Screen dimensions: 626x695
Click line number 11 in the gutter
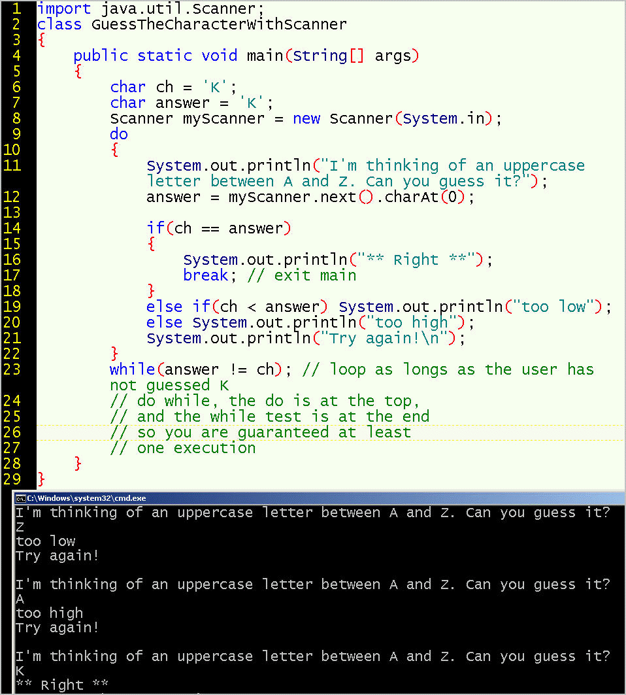coord(12,165)
